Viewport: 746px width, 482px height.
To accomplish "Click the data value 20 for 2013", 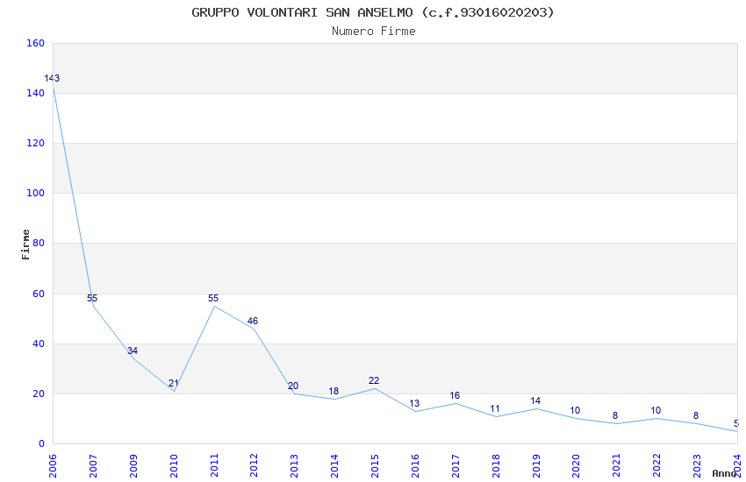I will click(x=293, y=386).
